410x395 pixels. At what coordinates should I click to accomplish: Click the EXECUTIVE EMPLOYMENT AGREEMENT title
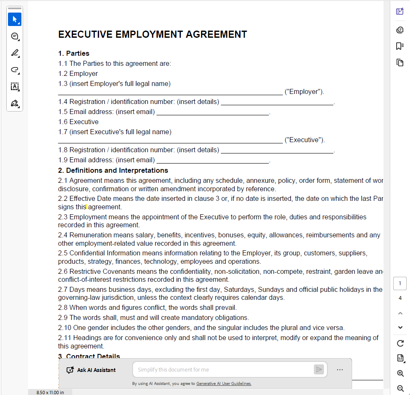tap(152, 34)
